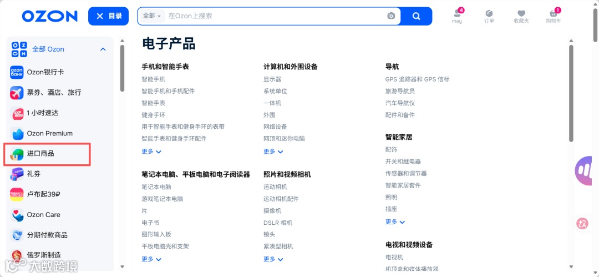The width and height of the screenshot is (599, 277).
Task: Open the 一体机 link
Action: click(x=272, y=103)
